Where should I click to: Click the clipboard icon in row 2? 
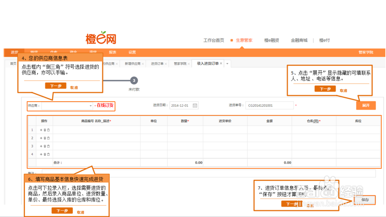coord(49,138)
